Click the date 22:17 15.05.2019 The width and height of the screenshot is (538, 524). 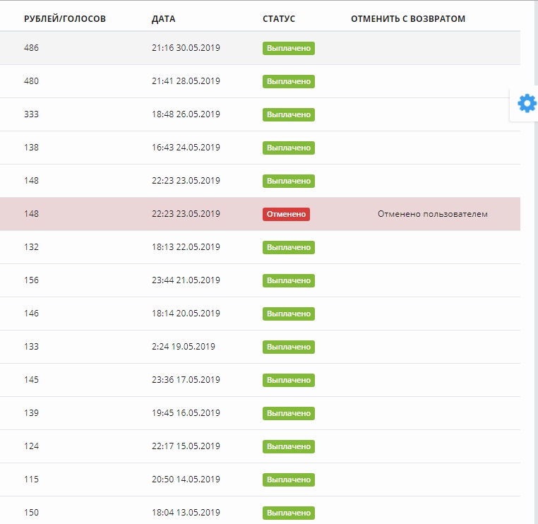coord(186,446)
